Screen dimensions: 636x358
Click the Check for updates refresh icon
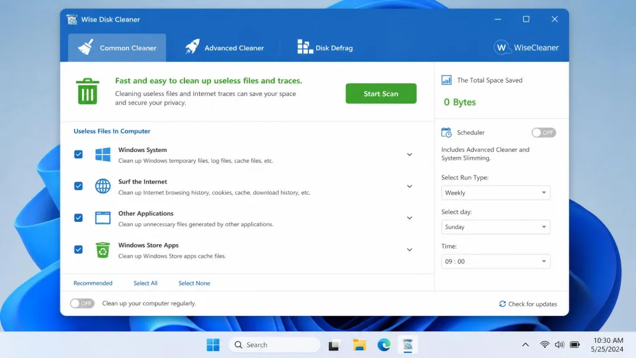502,304
